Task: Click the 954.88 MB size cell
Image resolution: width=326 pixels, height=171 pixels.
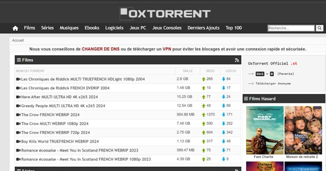Action: coord(186,114)
